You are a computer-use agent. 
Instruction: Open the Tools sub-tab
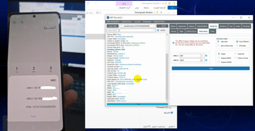212,32
